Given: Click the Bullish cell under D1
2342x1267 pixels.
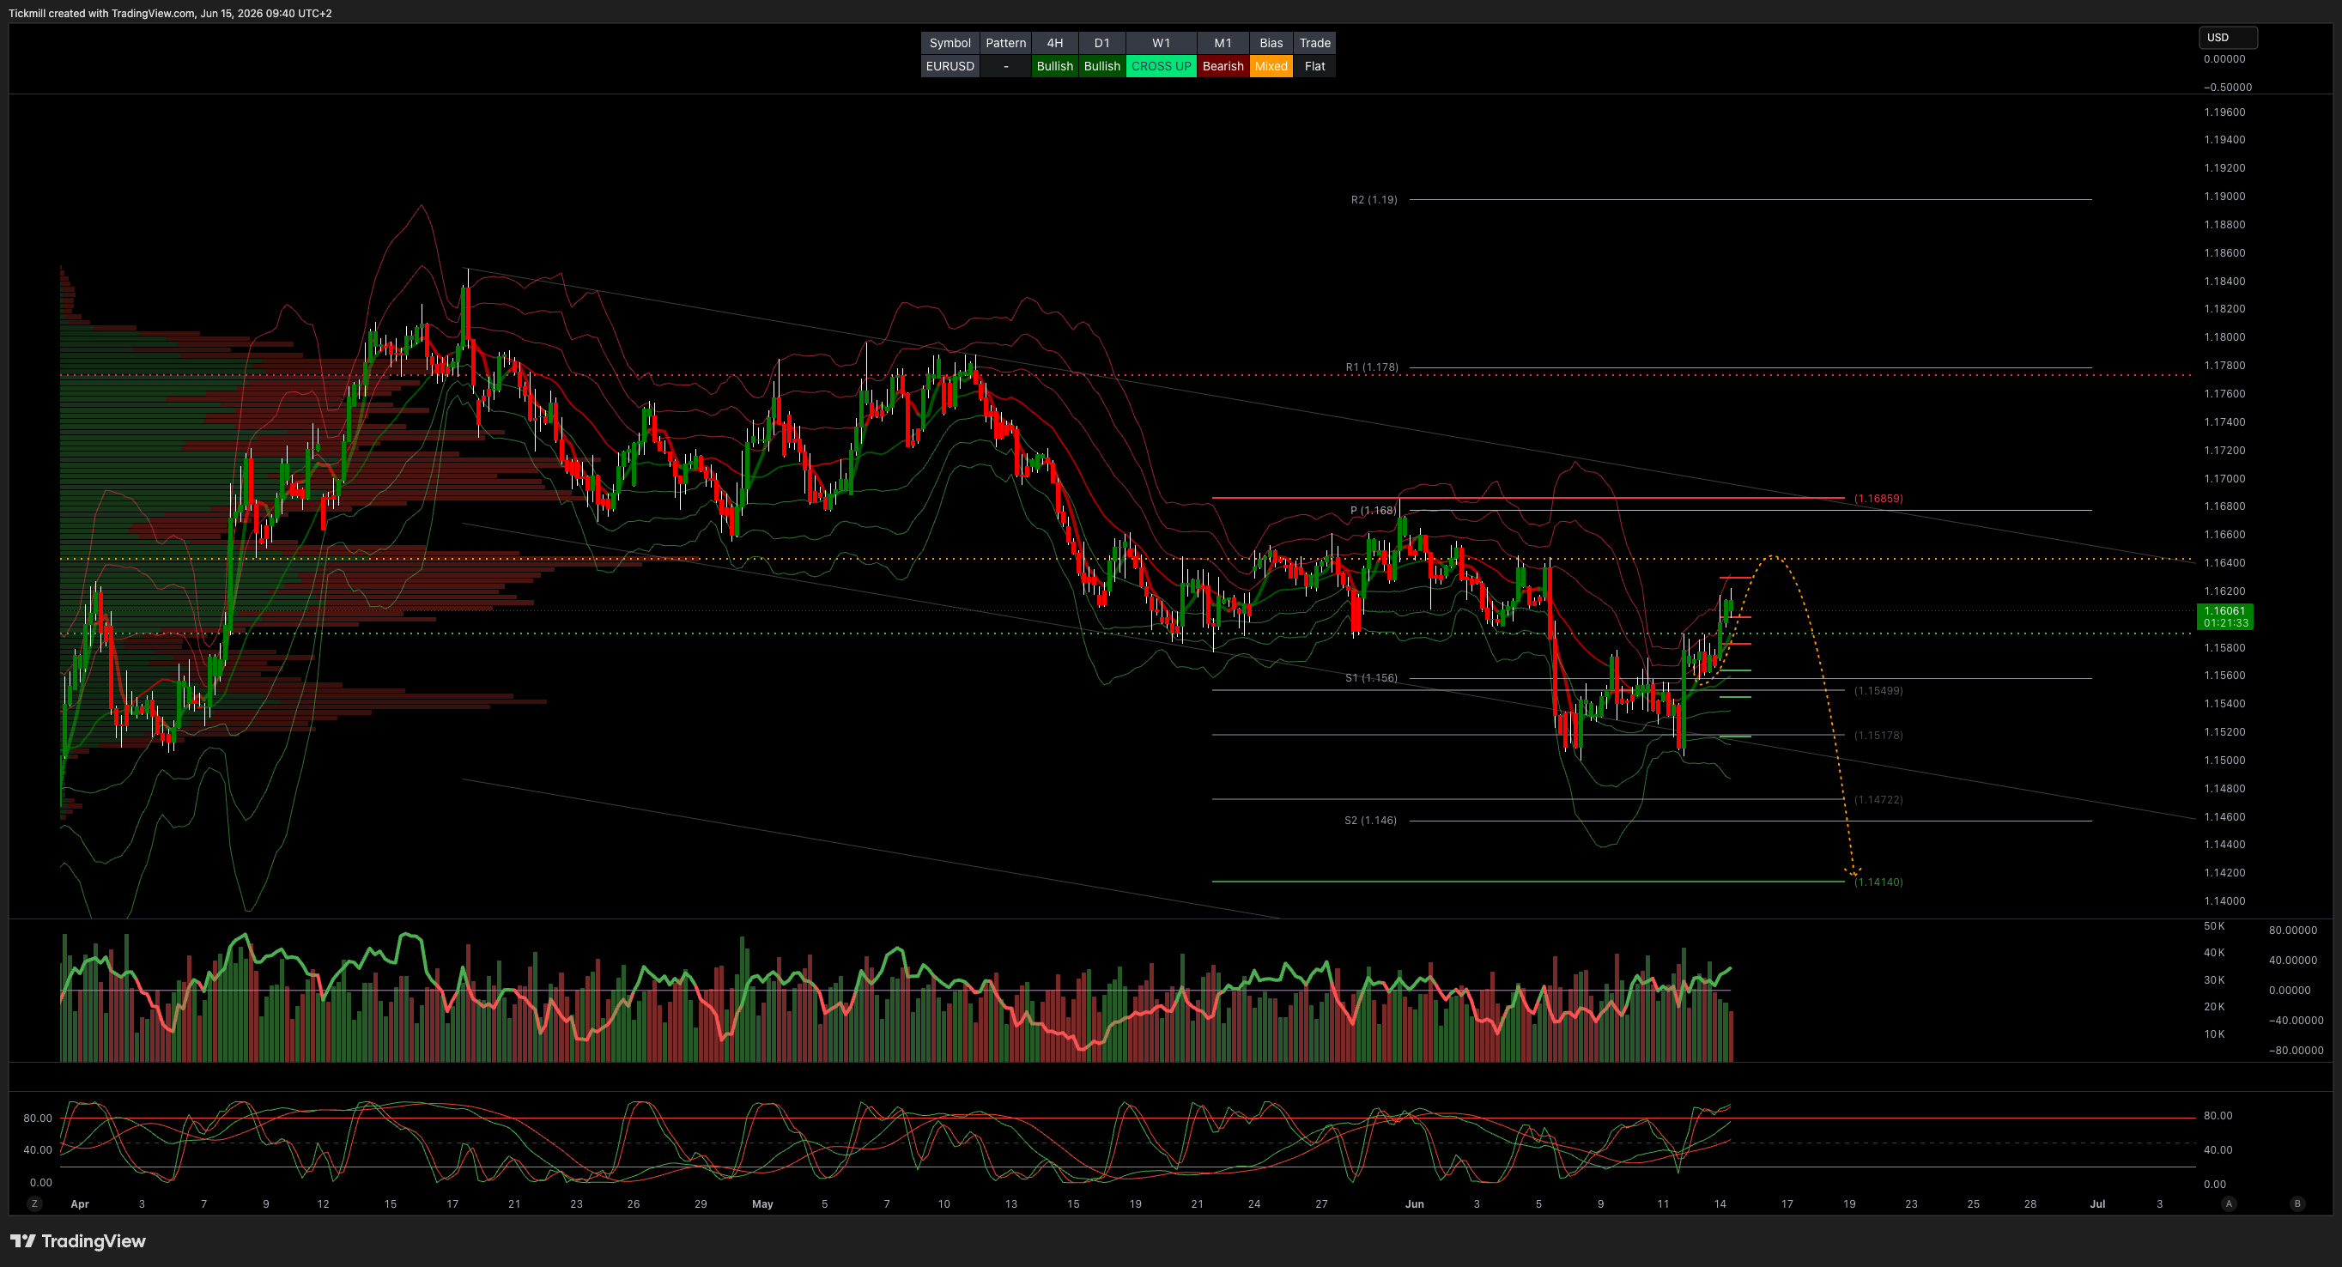Looking at the screenshot, I should (1102, 66).
